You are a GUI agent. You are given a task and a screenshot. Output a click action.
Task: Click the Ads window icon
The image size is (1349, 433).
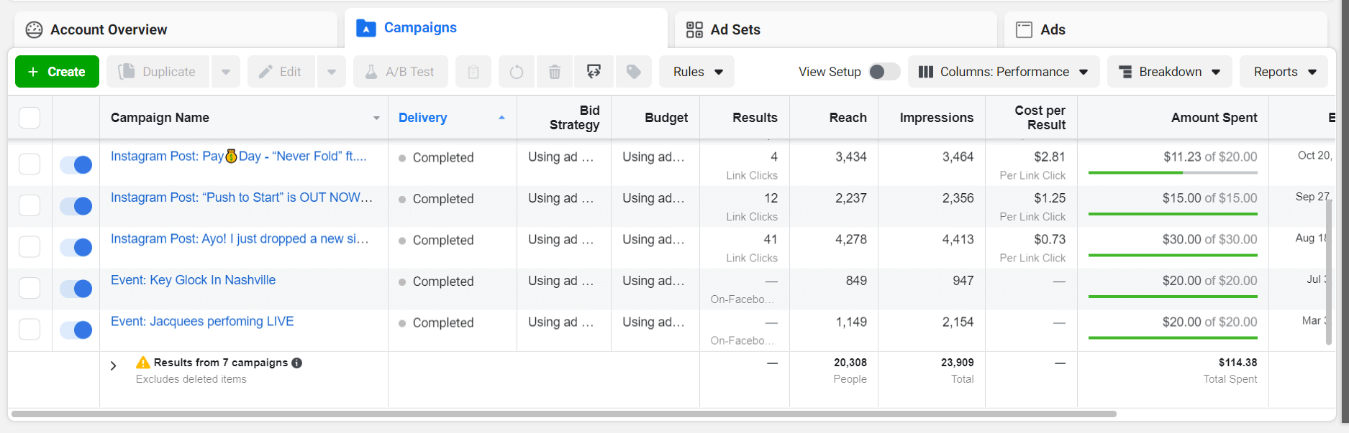click(x=1024, y=29)
